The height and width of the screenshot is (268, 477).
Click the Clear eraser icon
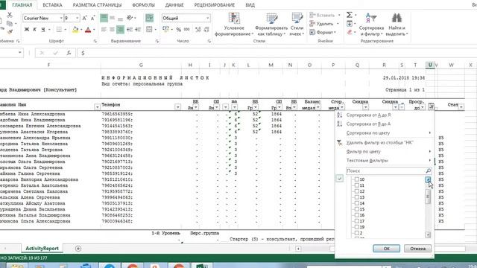[350, 32]
